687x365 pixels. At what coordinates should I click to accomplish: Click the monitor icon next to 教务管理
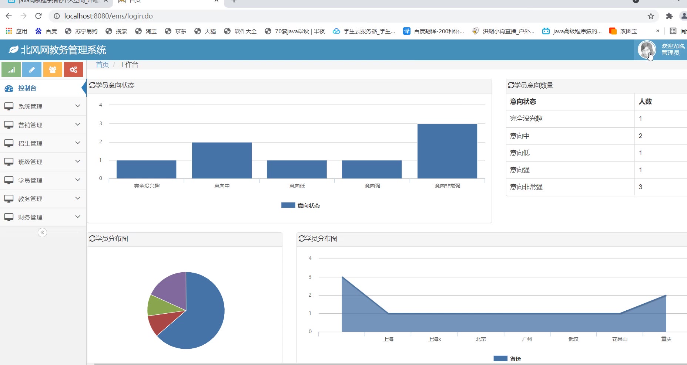(x=9, y=199)
